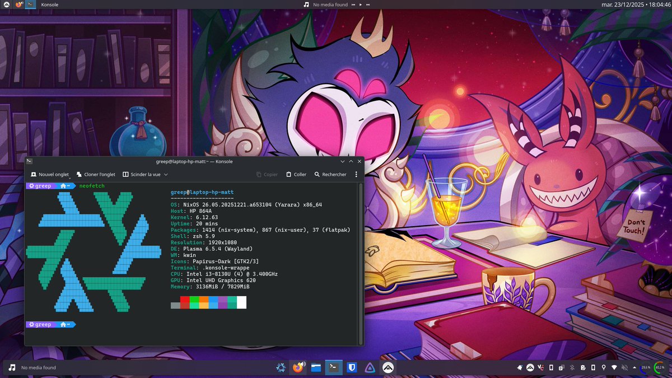Play media from the top panel
Image resolution: width=672 pixels, height=378 pixels.
pyautogui.click(x=361, y=4)
